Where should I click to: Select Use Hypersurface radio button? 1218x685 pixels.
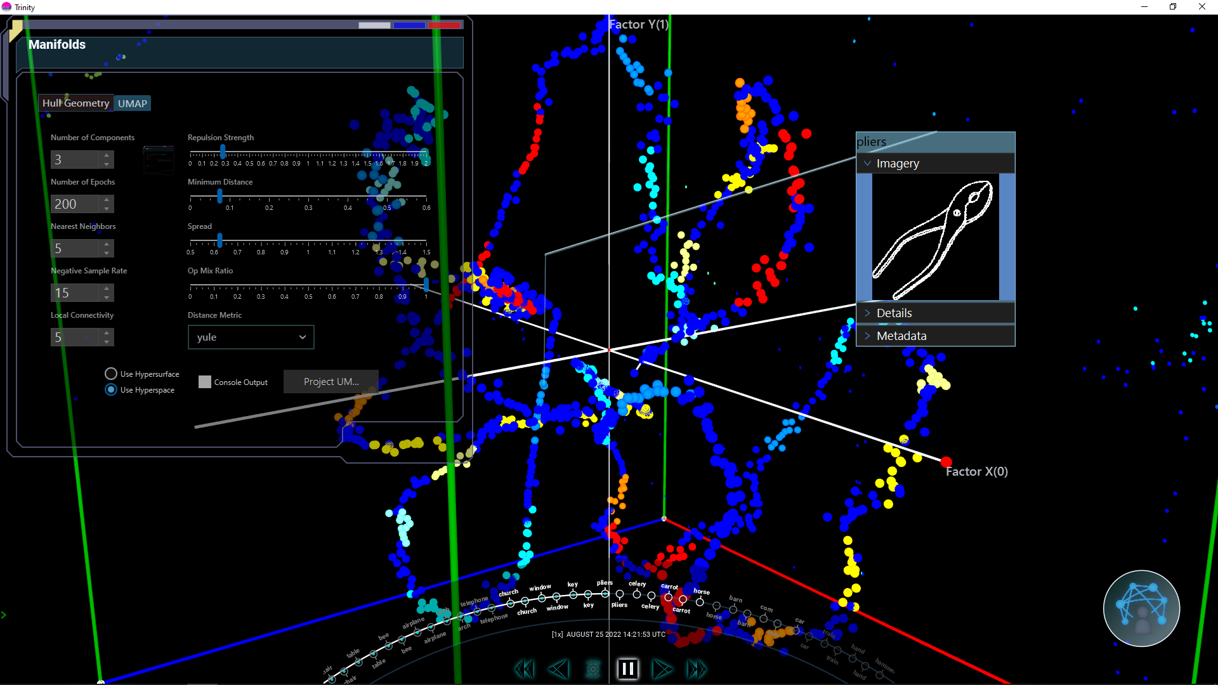point(111,374)
